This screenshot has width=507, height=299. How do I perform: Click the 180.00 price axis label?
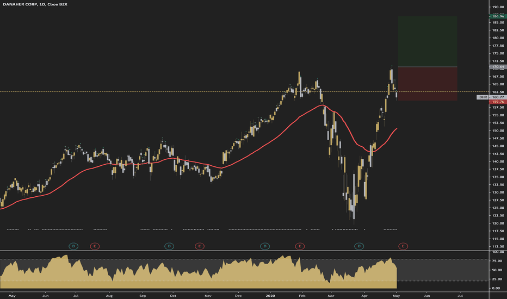coord(498,38)
